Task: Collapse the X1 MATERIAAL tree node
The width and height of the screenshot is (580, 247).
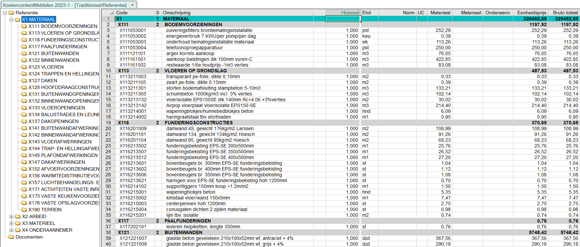Action: 11,19
